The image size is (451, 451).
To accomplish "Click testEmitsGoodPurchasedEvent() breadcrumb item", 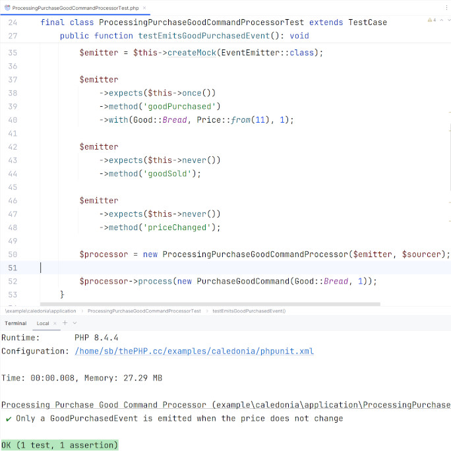I will pos(249,311).
